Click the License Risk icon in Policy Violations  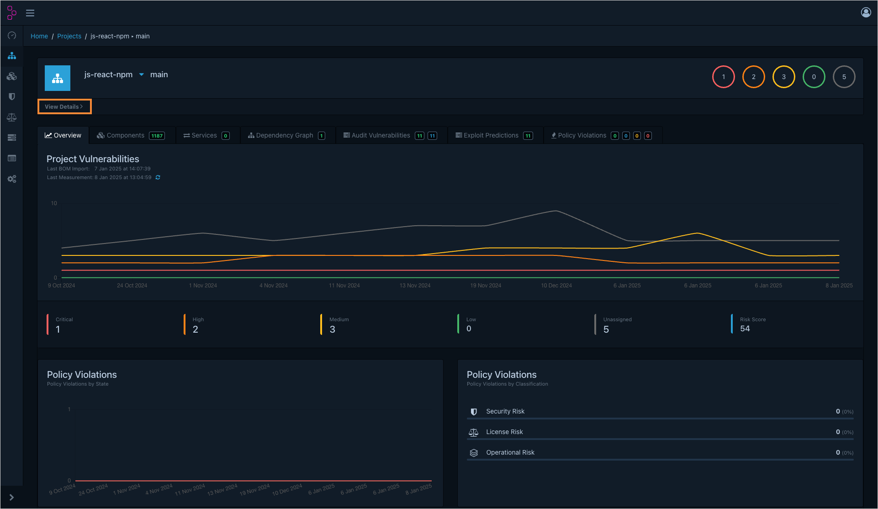474,431
